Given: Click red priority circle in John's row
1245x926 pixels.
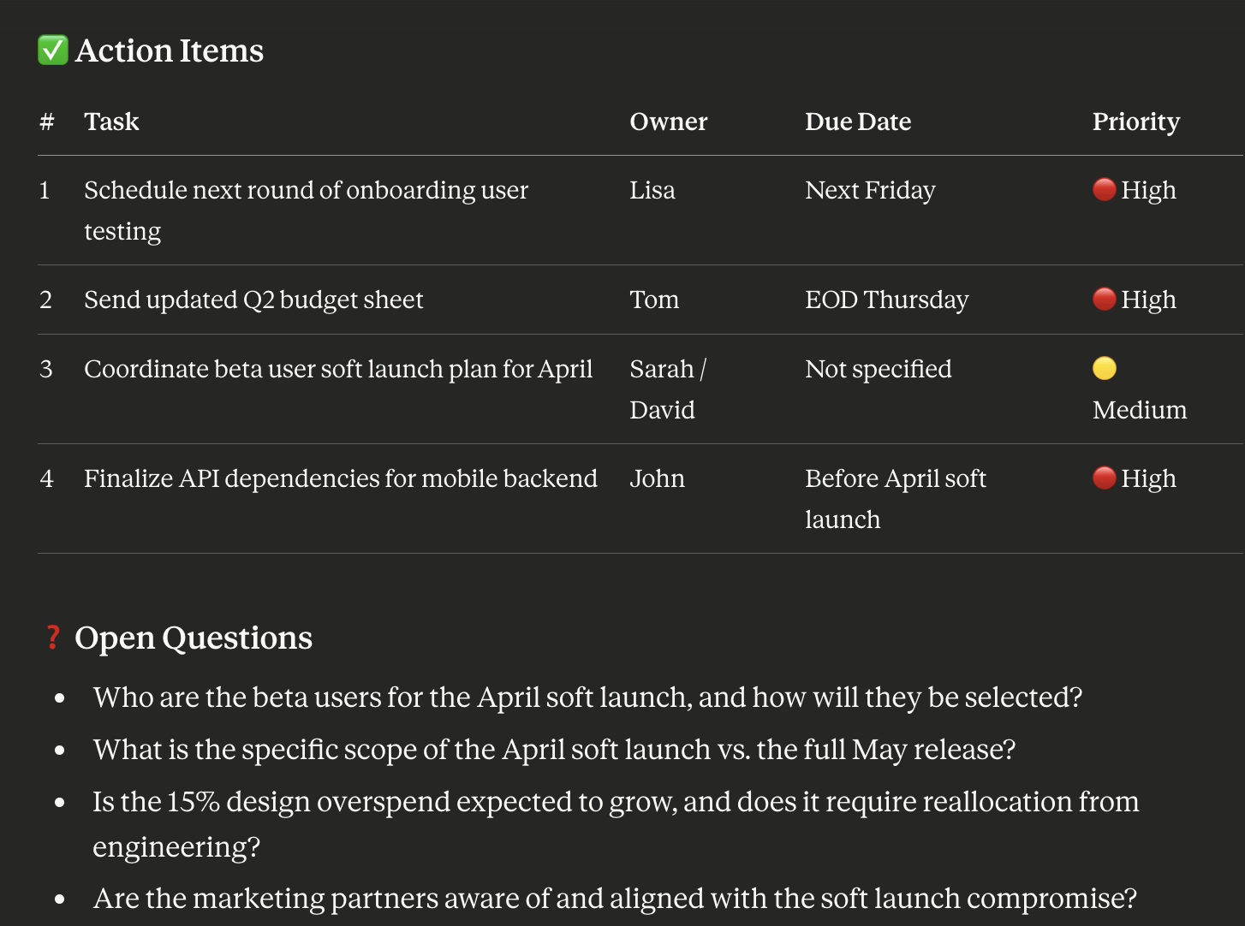Looking at the screenshot, I should [1104, 478].
